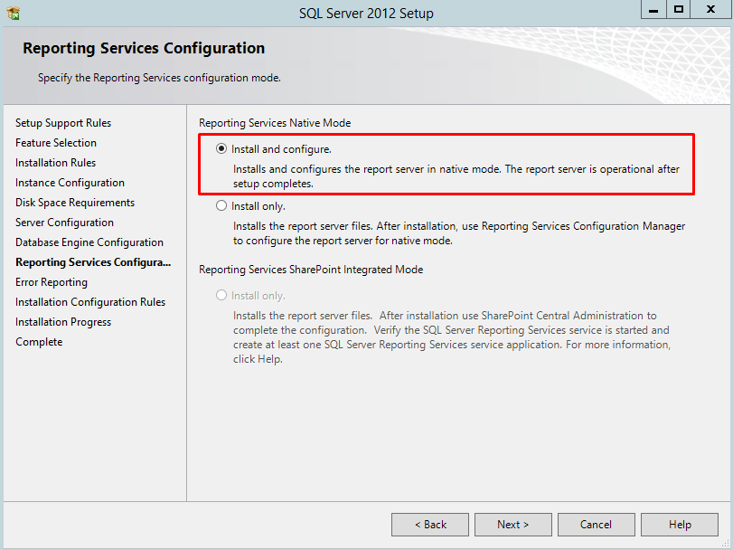733x550 pixels.
Task: Select the SharePoint Integrated Mode 'Install only' radio button
Action: coord(221,295)
